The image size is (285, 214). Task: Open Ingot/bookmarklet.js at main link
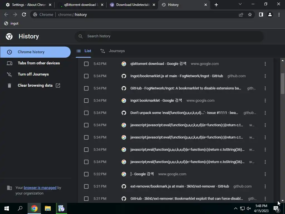(177, 76)
